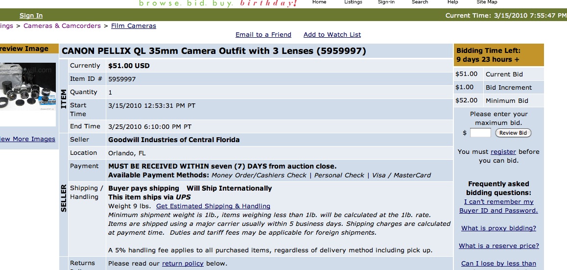Open the Site Map nav item
The width and height of the screenshot is (567, 270).
pyautogui.click(x=487, y=2)
